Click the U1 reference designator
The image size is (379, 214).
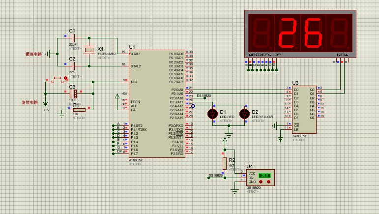coord(132,47)
